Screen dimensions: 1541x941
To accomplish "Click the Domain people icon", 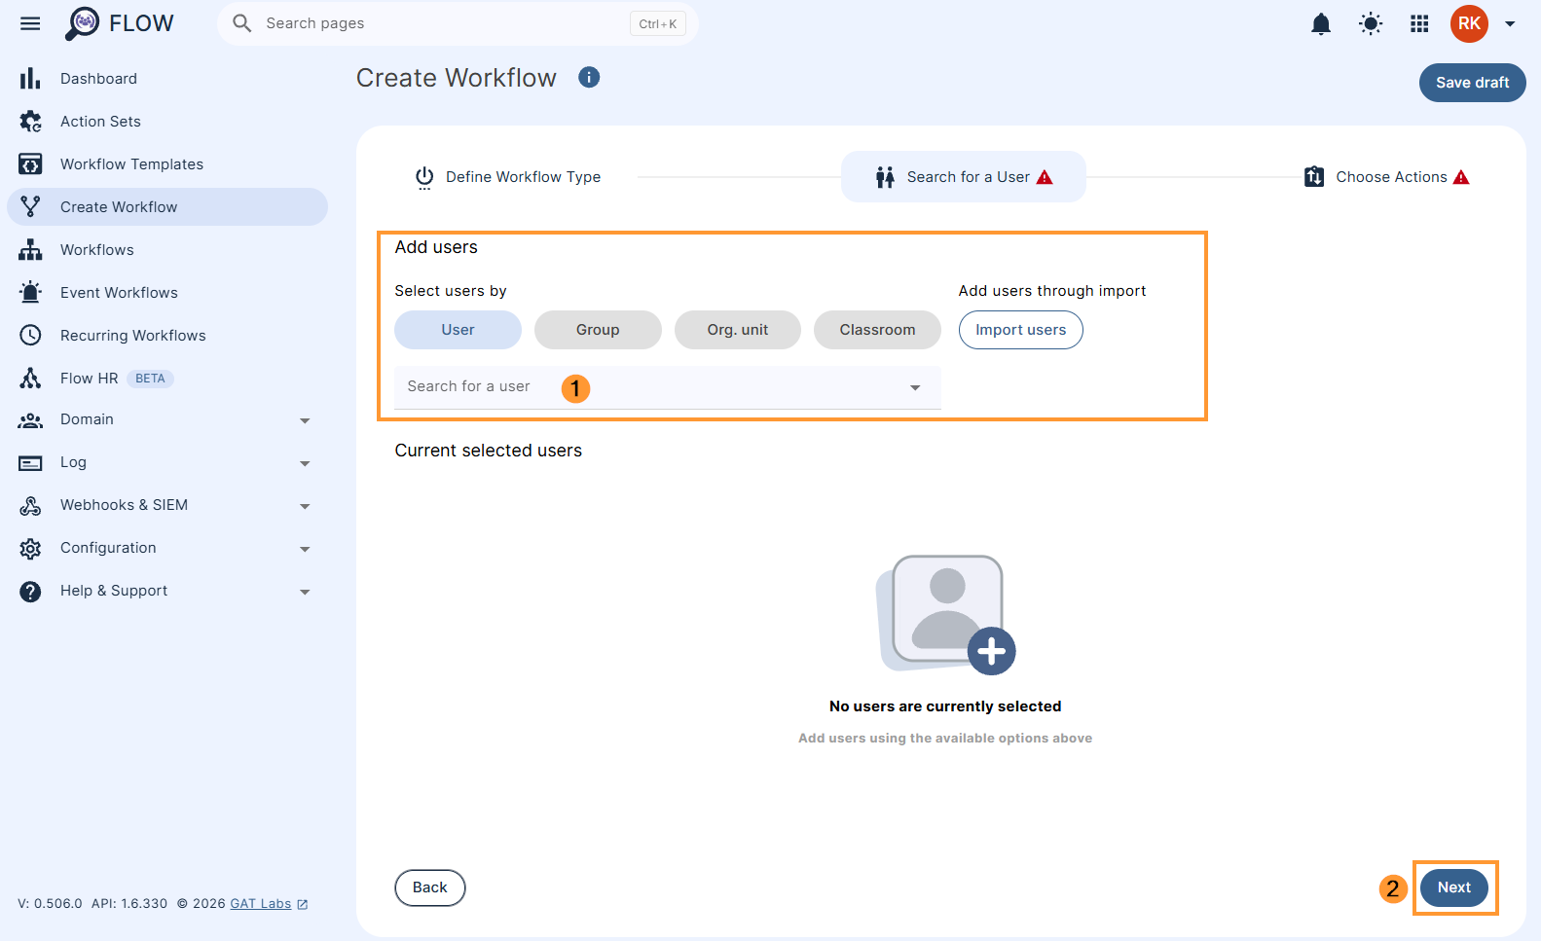I will pyautogui.click(x=30, y=420).
